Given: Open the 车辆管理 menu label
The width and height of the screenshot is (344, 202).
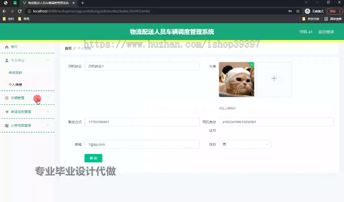Looking at the screenshot, I should pyautogui.click(x=18, y=98).
